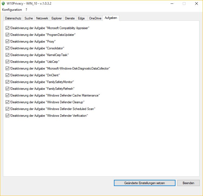This screenshot has height=196, width=203.
Task: Uncheck the DiskDiagnosticDataCollector task checkbox
Action: click(x=7, y=68)
